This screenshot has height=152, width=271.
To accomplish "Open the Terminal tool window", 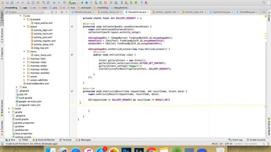I will pyautogui.click(x=65, y=140).
